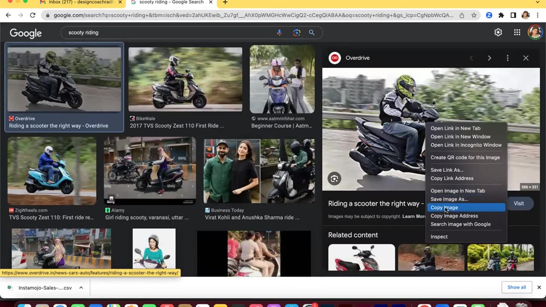Close the image preview panel
Screen dimensions: 546x307
[526, 58]
